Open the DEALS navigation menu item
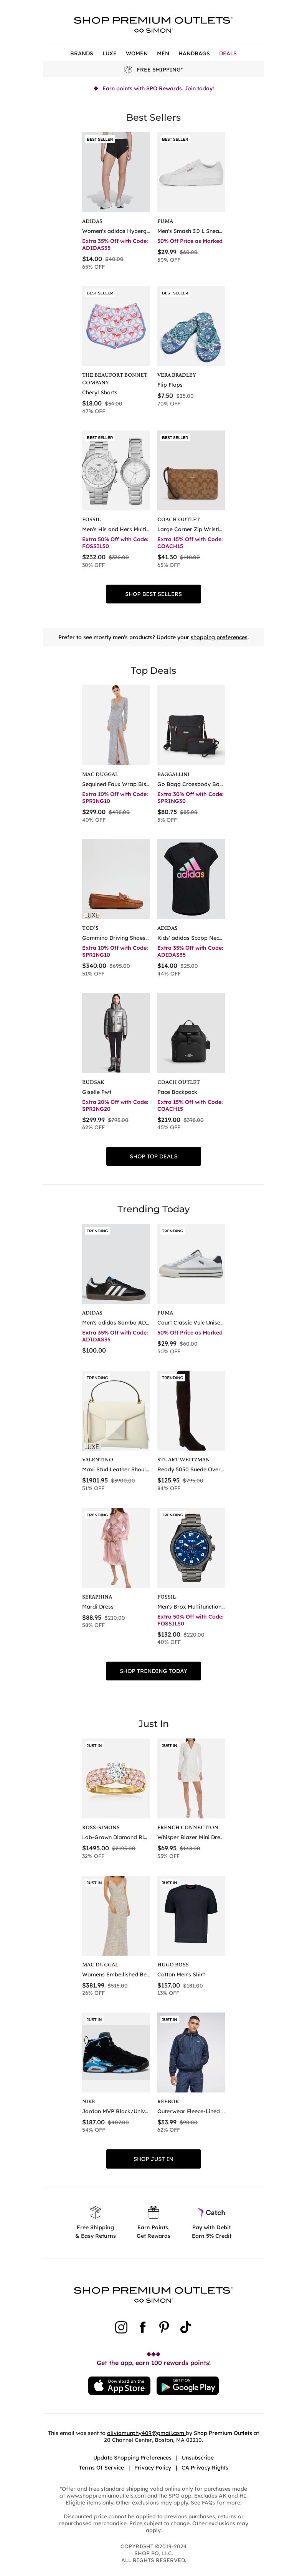307x2576 pixels. [x=228, y=53]
